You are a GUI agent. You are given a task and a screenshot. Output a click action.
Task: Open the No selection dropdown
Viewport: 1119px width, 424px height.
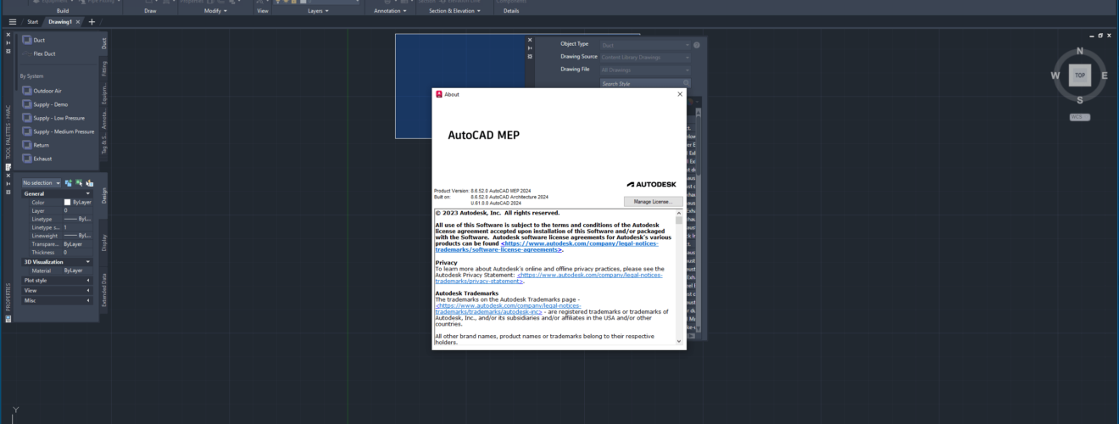pyautogui.click(x=42, y=183)
